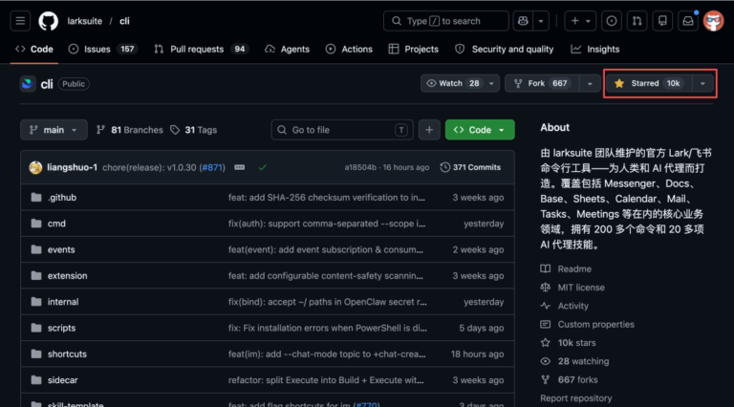Viewport: 734px width, 407px height.
Task: Show the commit check status checkmark
Action: click(x=263, y=167)
